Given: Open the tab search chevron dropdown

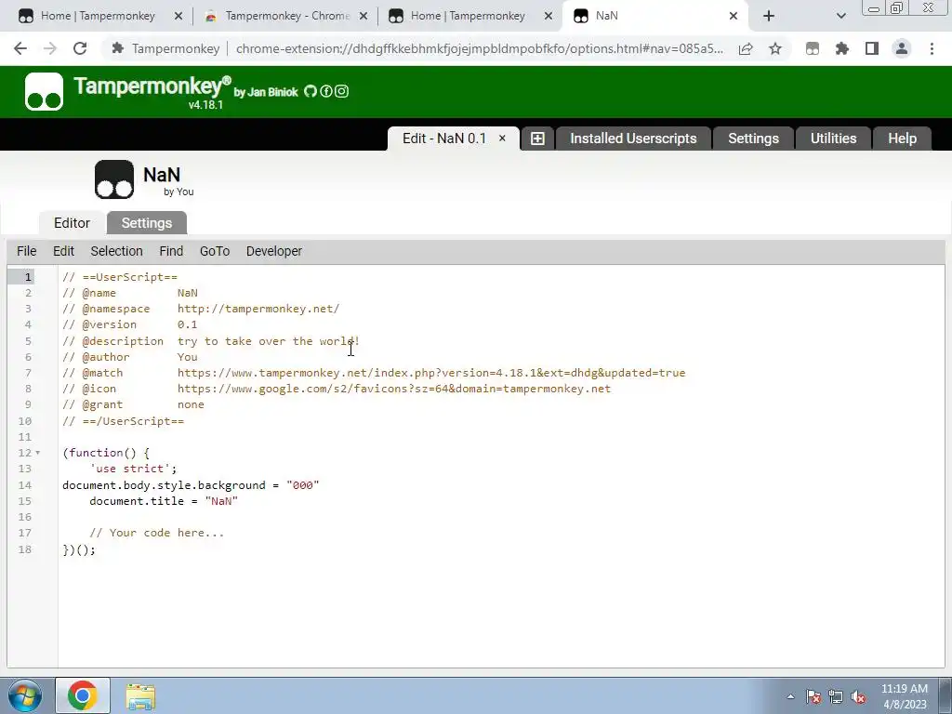Looking at the screenshot, I should coord(840,16).
